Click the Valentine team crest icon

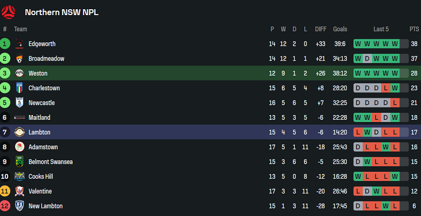tap(19, 191)
